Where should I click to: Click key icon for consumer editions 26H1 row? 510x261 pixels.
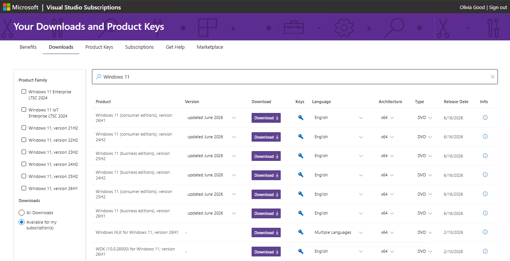click(x=301, y=117)
